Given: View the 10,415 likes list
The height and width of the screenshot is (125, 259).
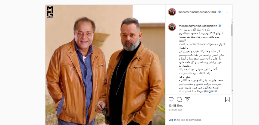Looking at the screenshot, I should tap(176, 105).
